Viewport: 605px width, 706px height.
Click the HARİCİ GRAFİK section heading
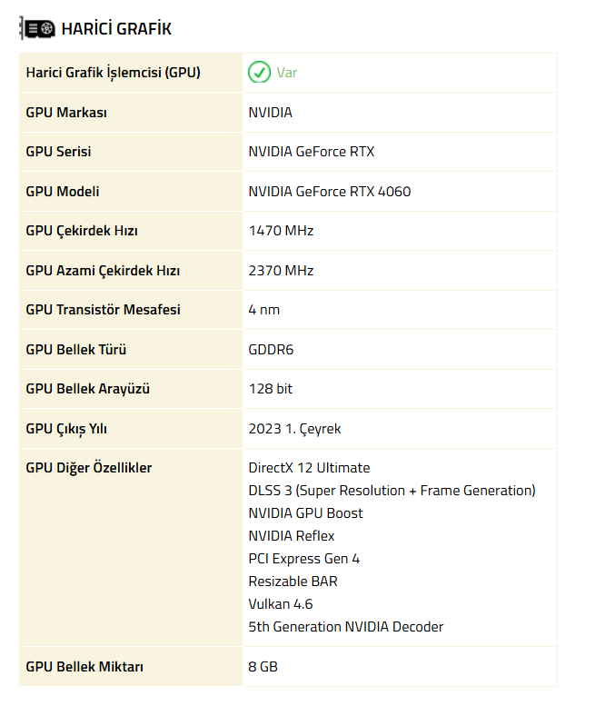116,29
